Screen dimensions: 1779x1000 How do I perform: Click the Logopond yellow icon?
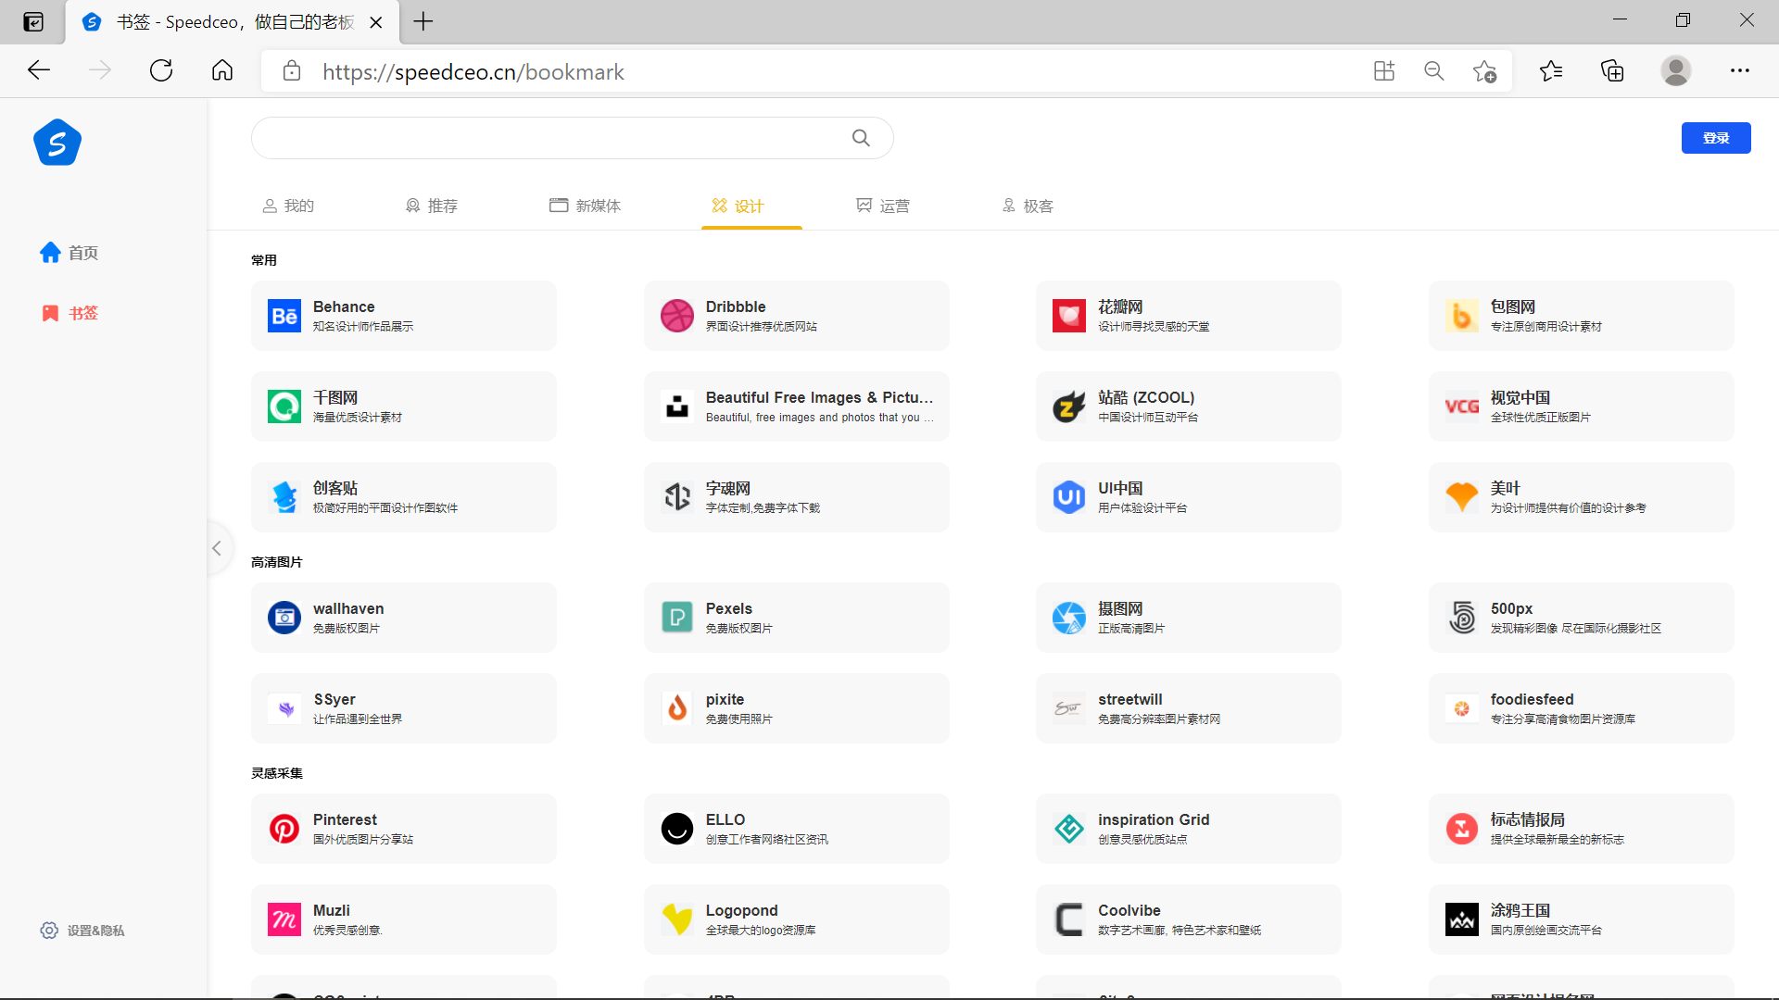[x=677, y=919]
